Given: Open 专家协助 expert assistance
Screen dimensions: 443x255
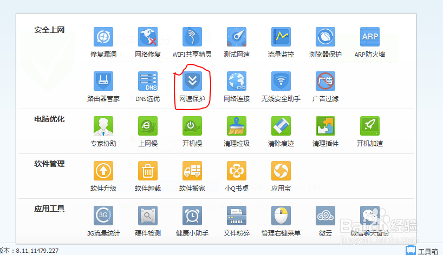Looking at the screenshot, I should click(103, 126).
